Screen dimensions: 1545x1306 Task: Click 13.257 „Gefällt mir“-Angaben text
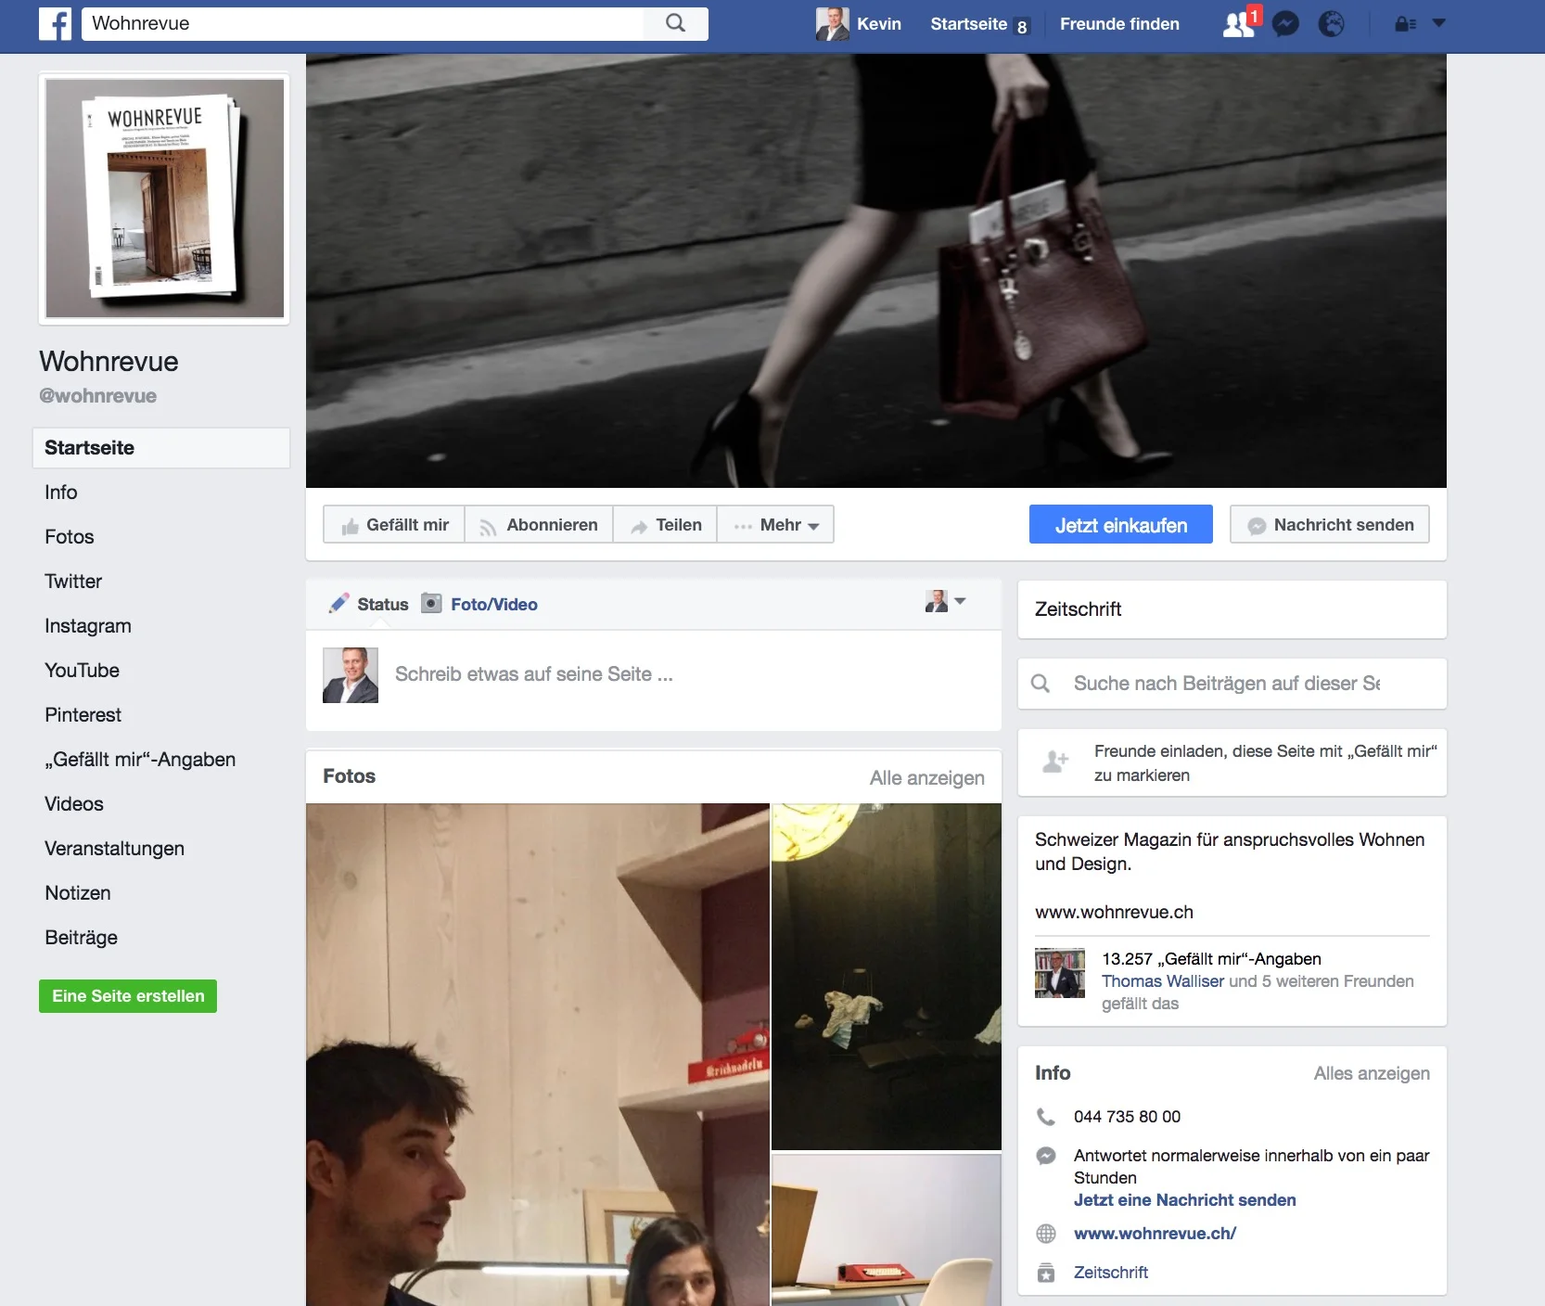1211,959
